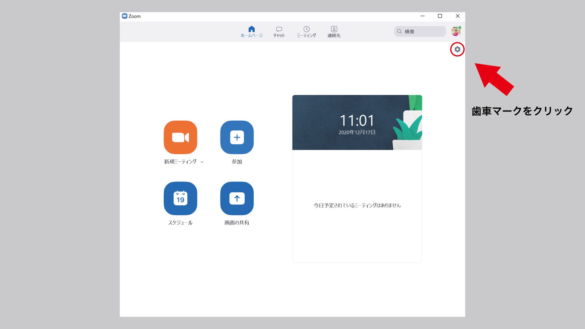Click the 参加 label
Viewport: 585px width, 329px height.
click(x=237, y=161)
